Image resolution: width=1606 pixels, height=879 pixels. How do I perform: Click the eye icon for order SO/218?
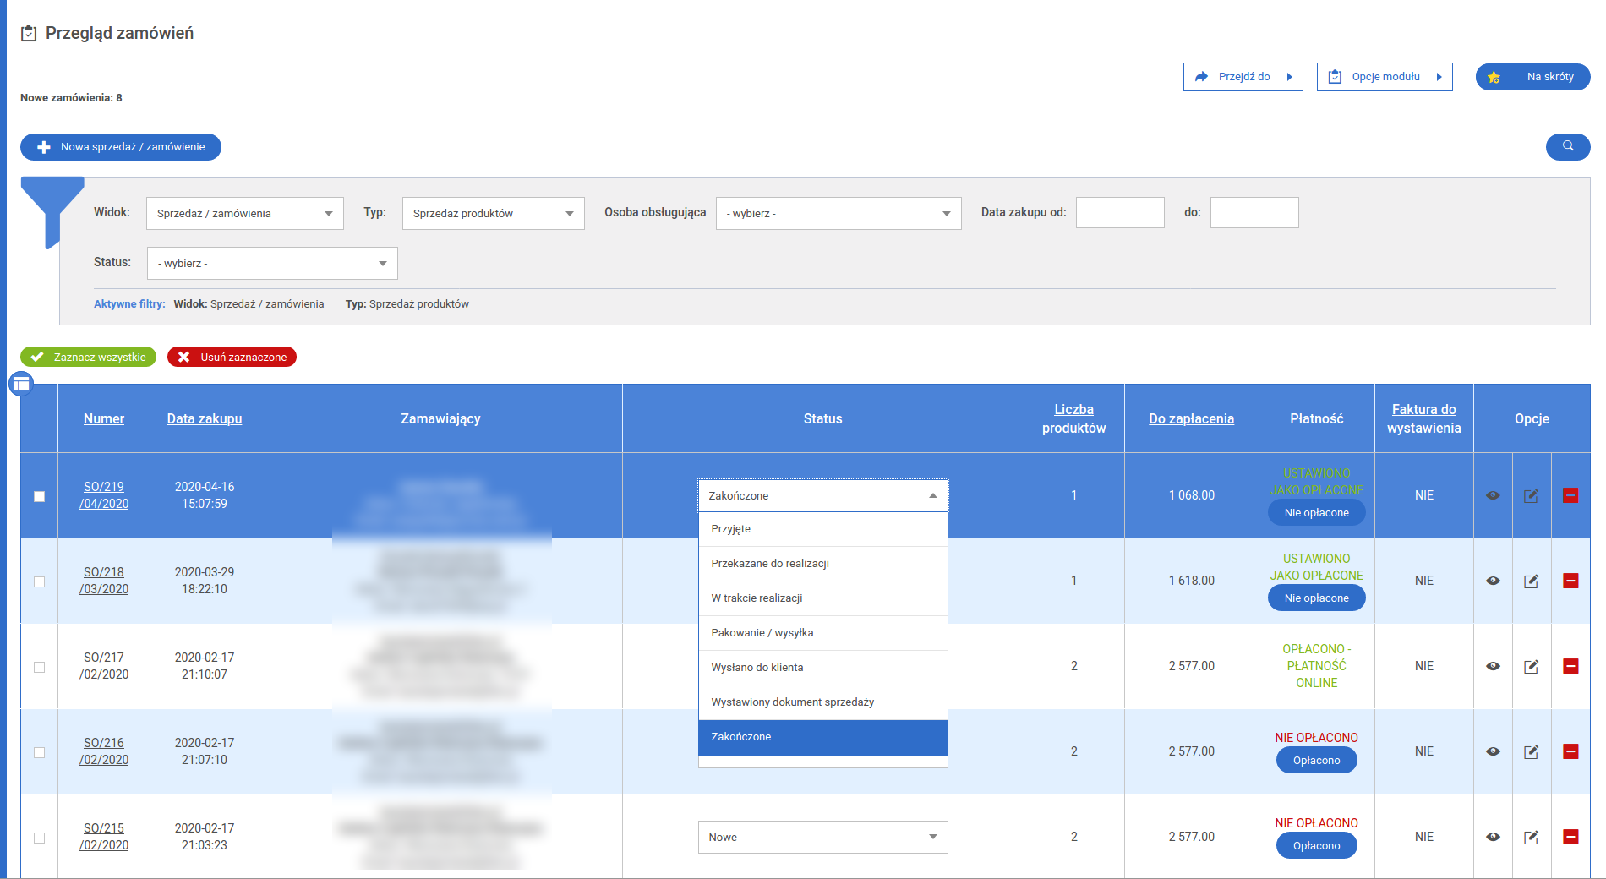coord(1493,581)
